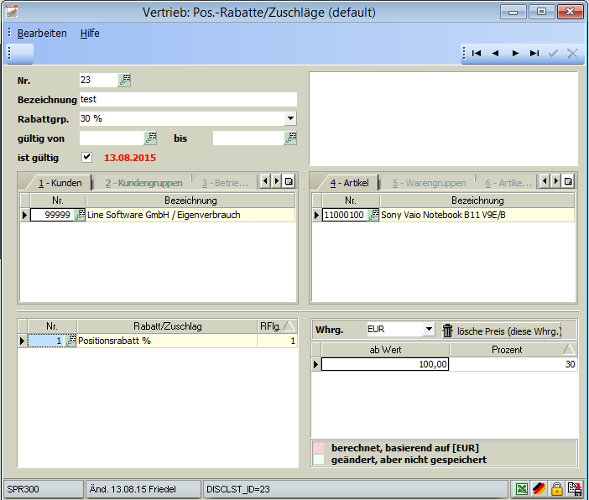Open the Hilfe menu
The height and width of the screenshot is (500, 589).
click(90, 34)
